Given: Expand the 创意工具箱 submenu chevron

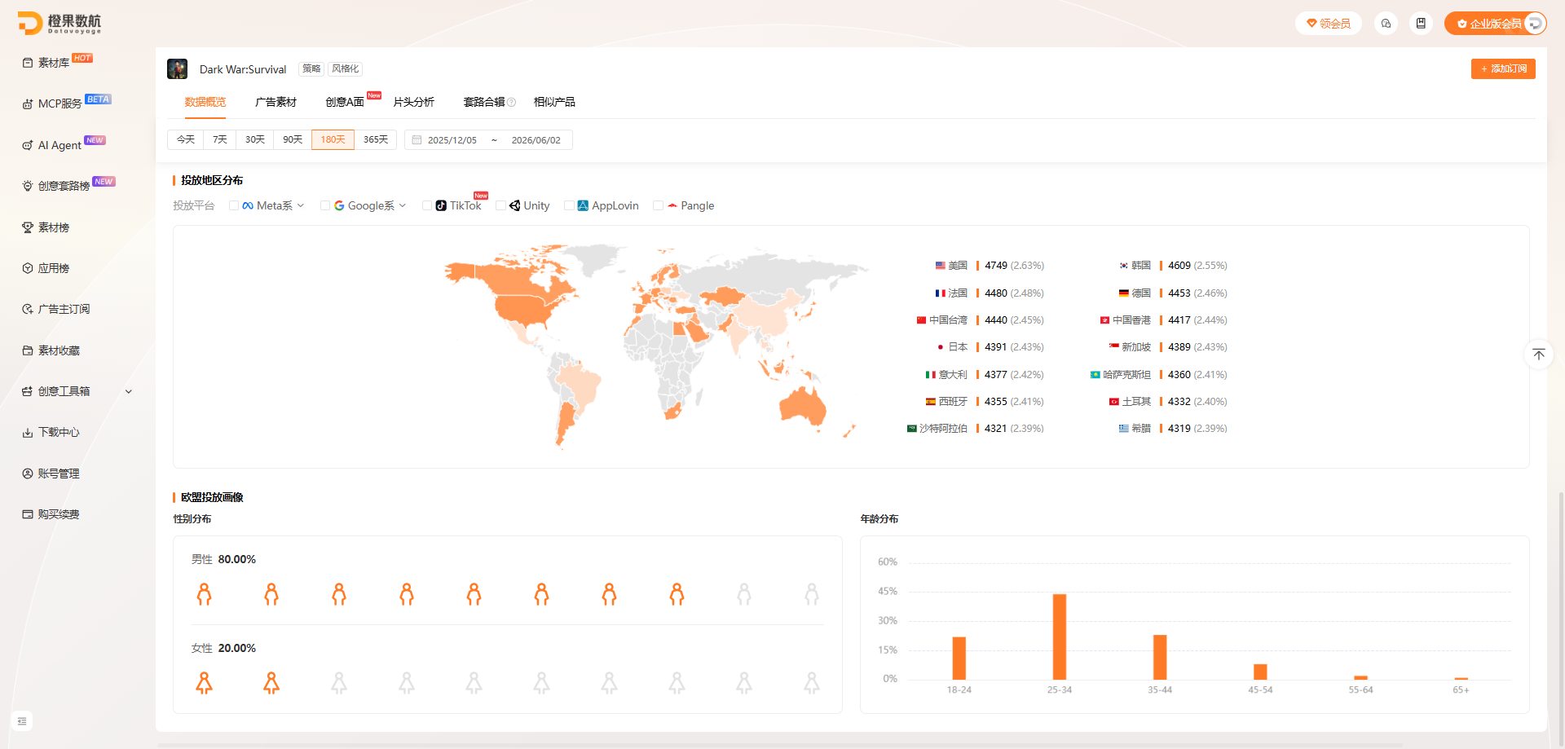Looking at the screenshot, I should pos(129,392).
